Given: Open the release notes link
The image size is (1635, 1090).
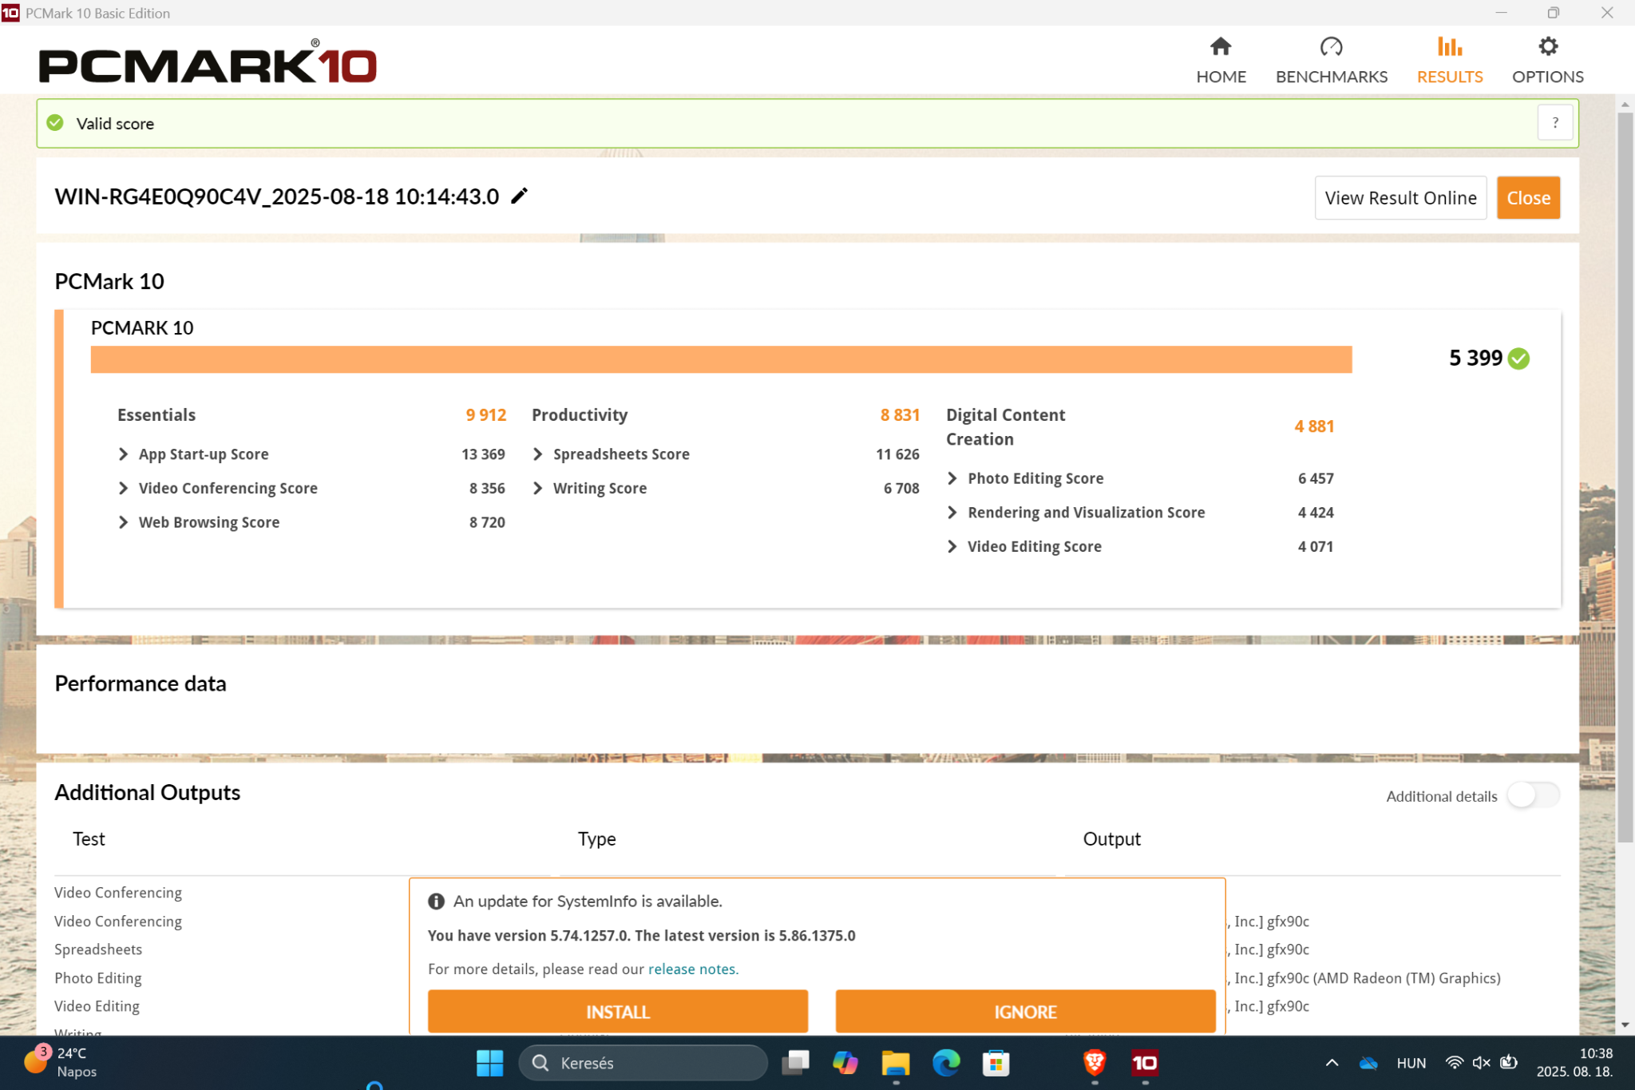Looking at the screenshot, I should pyautogui.click(x=693, y=969).
